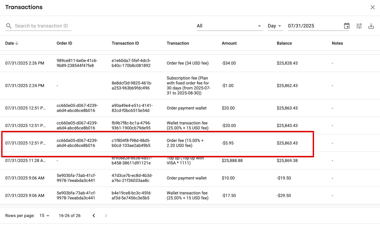Click Order fee (15.00% + 2.20 USD fee)
Viewport: 380px width, 226px height.
tap(185, 143)
